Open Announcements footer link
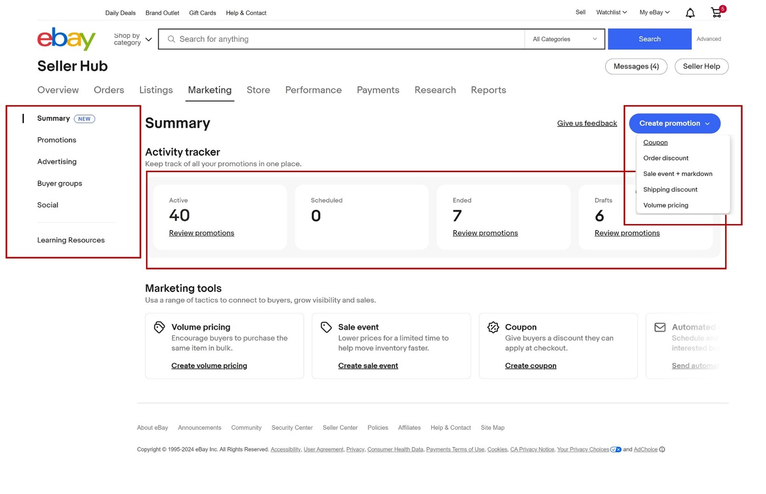The image size is (766, 494). (x=200, y=428)
